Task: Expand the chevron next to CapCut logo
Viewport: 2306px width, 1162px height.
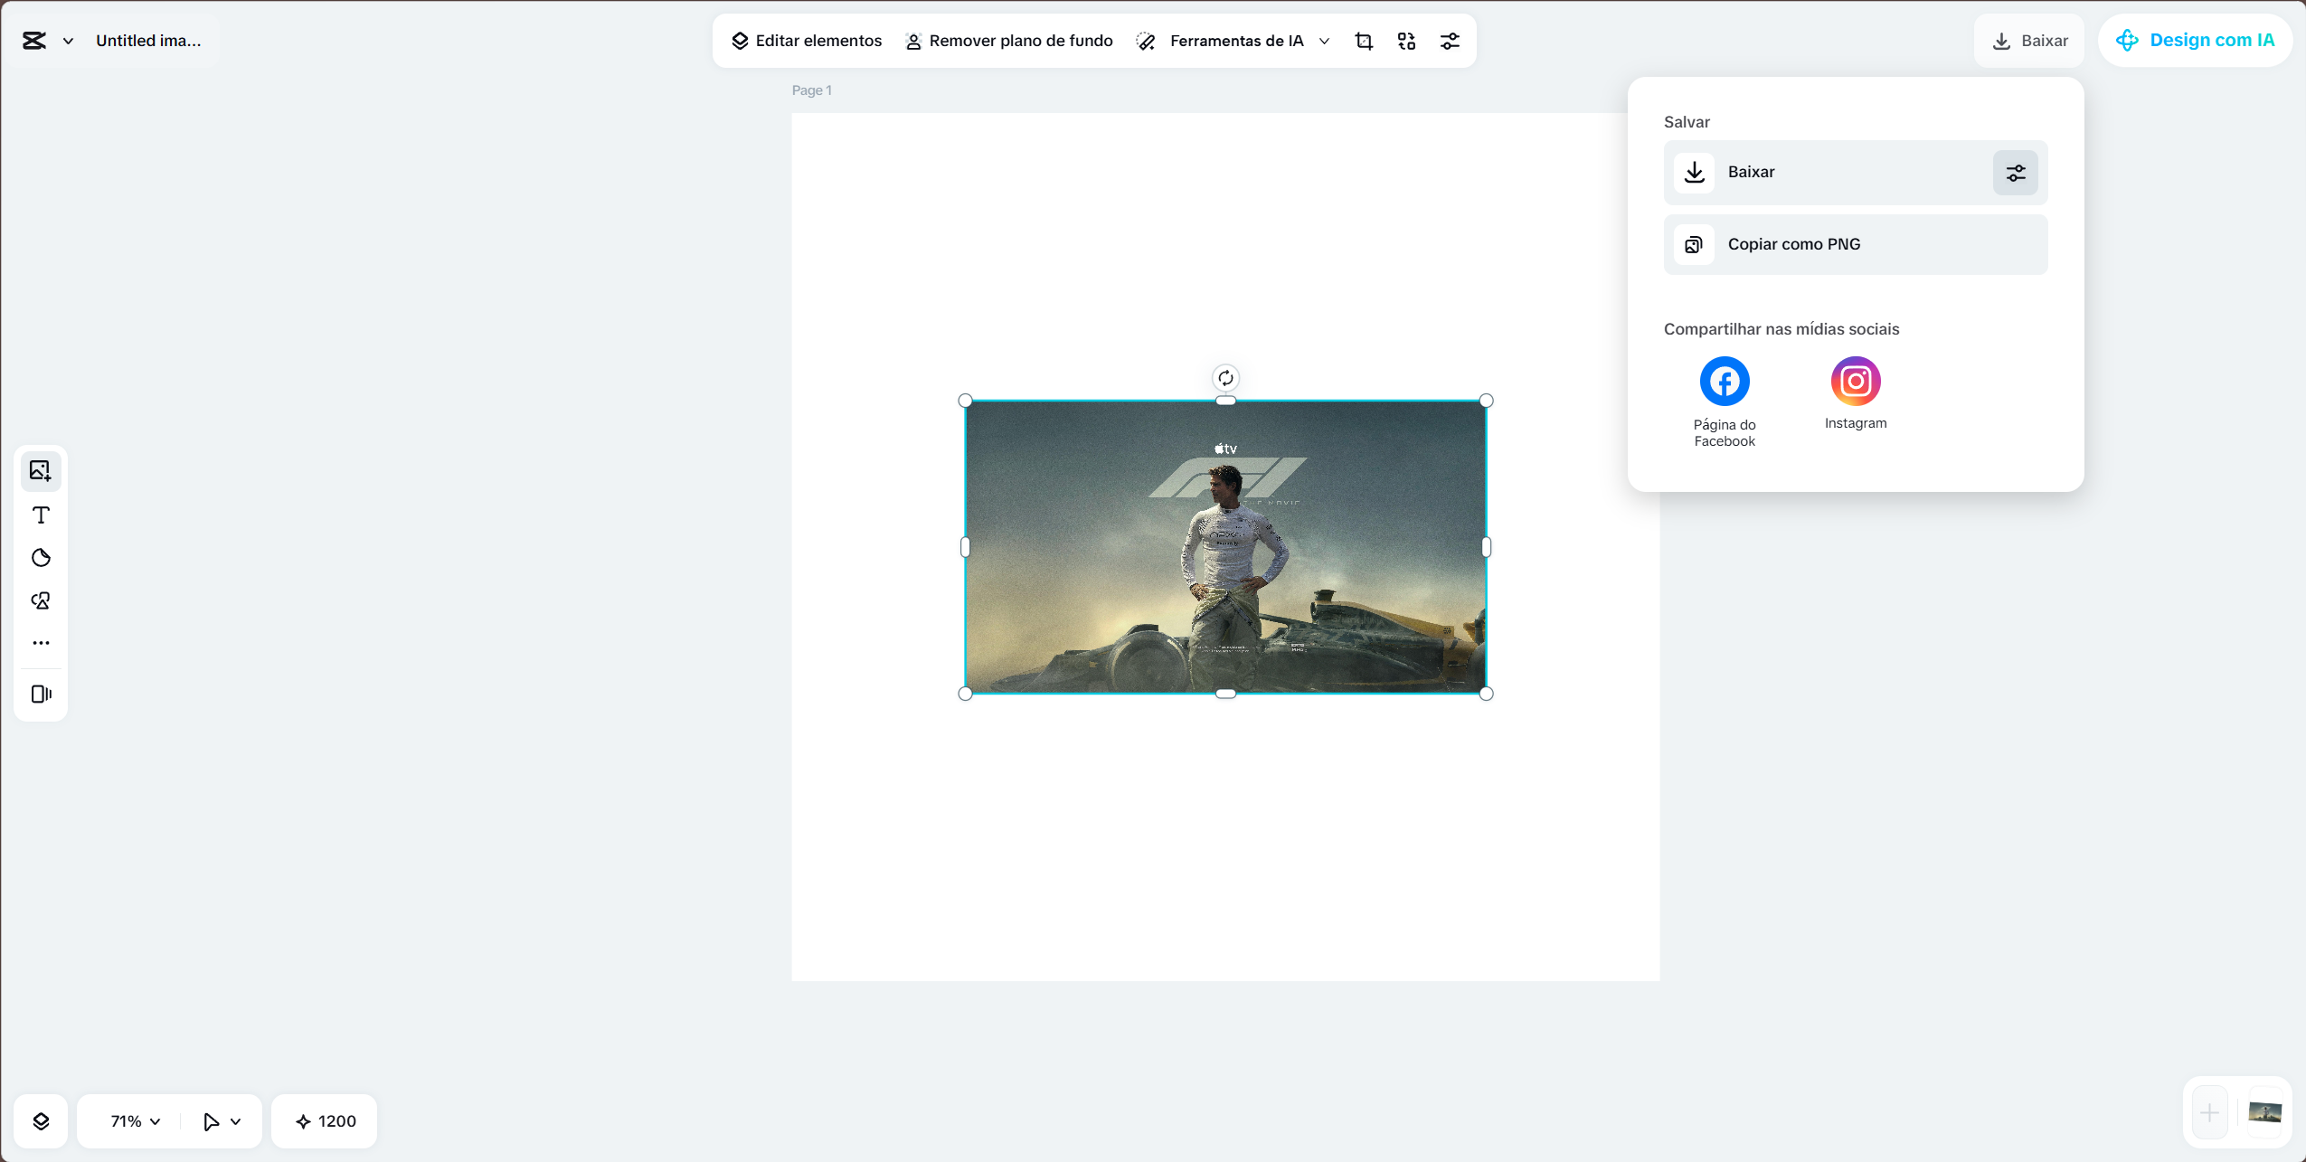Action: click(x=68, y=41)
